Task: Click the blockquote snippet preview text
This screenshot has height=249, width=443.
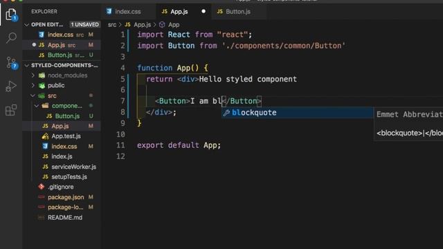Action: (409, 133)
